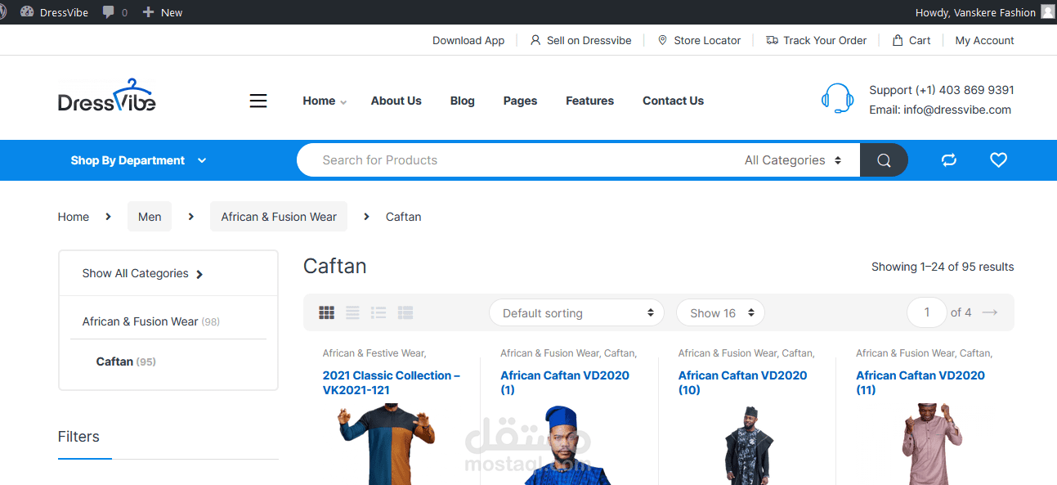Open the hamburger menu icon
The image size is (1057, 485).
(258, 101)
